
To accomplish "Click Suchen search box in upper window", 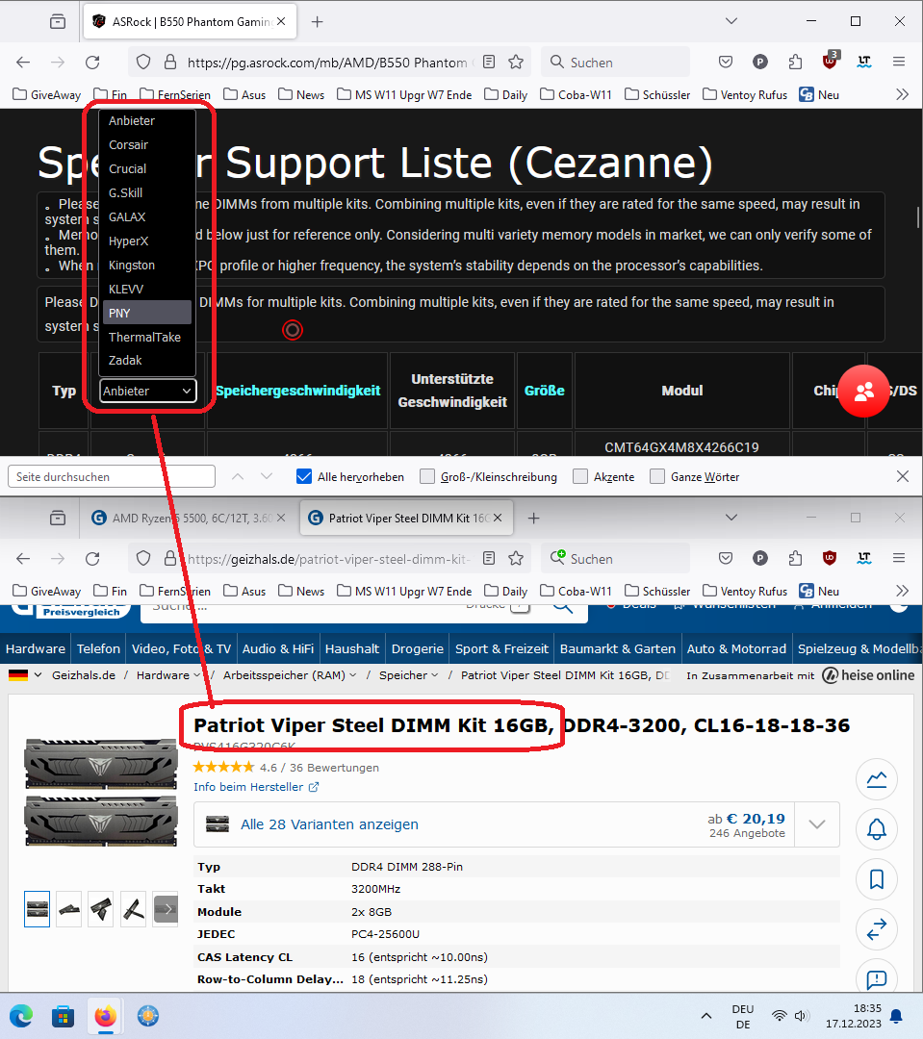I will 615,63.
